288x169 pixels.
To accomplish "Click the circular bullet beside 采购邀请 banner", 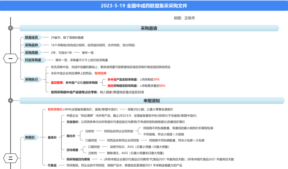I will [x=10, y=27].
